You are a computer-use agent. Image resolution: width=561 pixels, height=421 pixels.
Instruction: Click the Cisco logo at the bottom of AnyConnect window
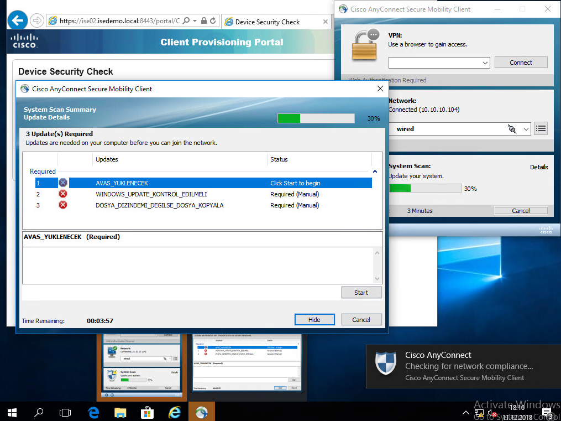546,230
